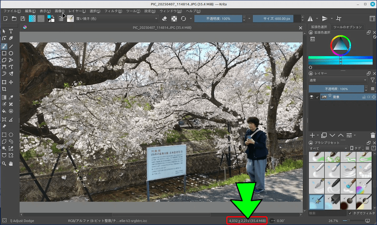Toggle eraser mode in toolbar
This screenshot has width=377, height=225.
tap(165, 18)
